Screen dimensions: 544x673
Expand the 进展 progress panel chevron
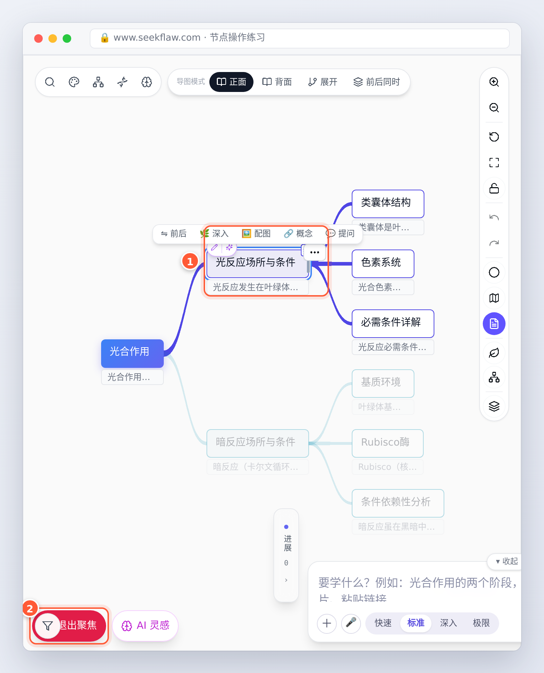point(286,580)
